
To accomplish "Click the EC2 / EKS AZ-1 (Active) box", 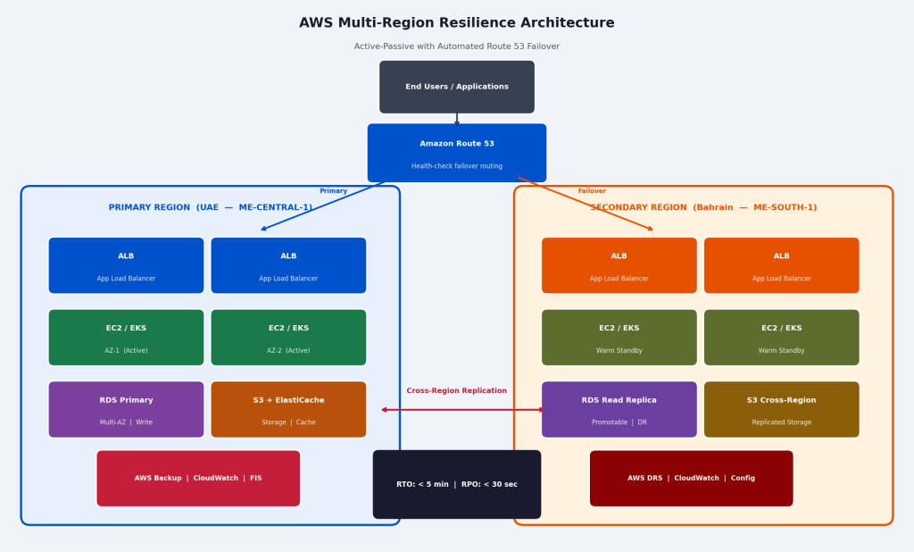I will click(127, 338).
